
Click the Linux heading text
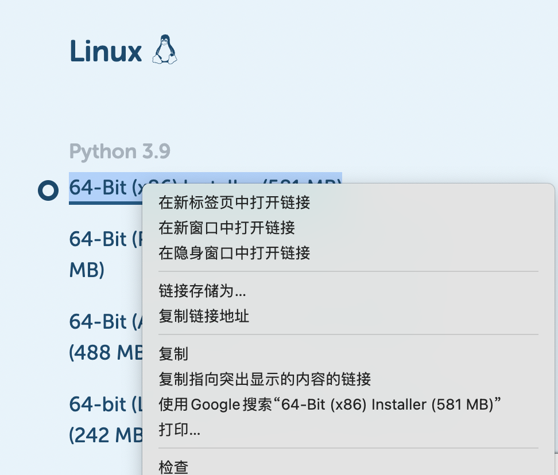105,51
